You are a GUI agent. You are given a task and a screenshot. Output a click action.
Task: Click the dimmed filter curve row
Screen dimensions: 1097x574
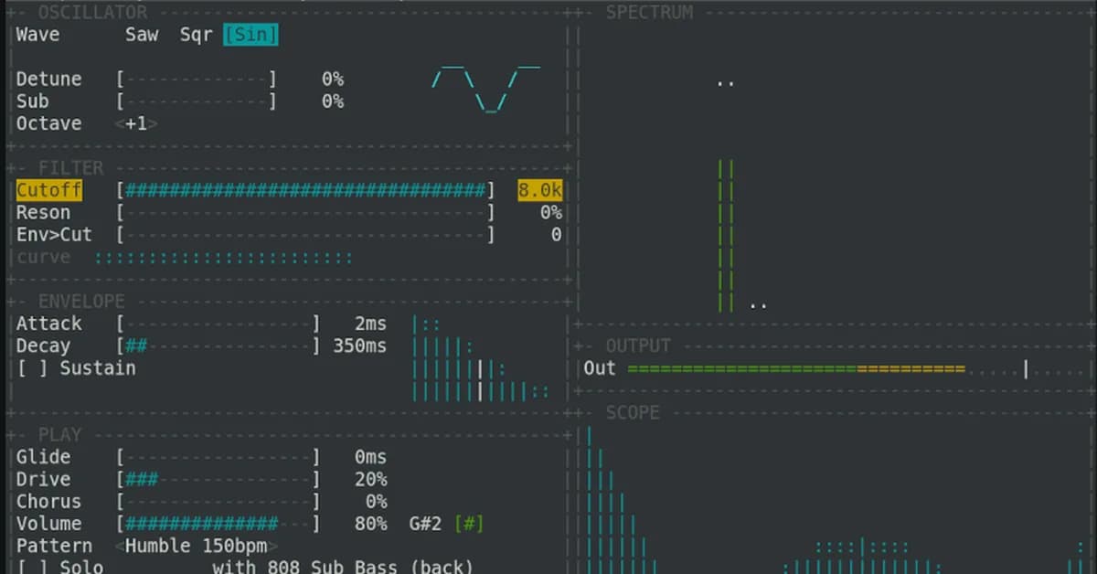185,258
